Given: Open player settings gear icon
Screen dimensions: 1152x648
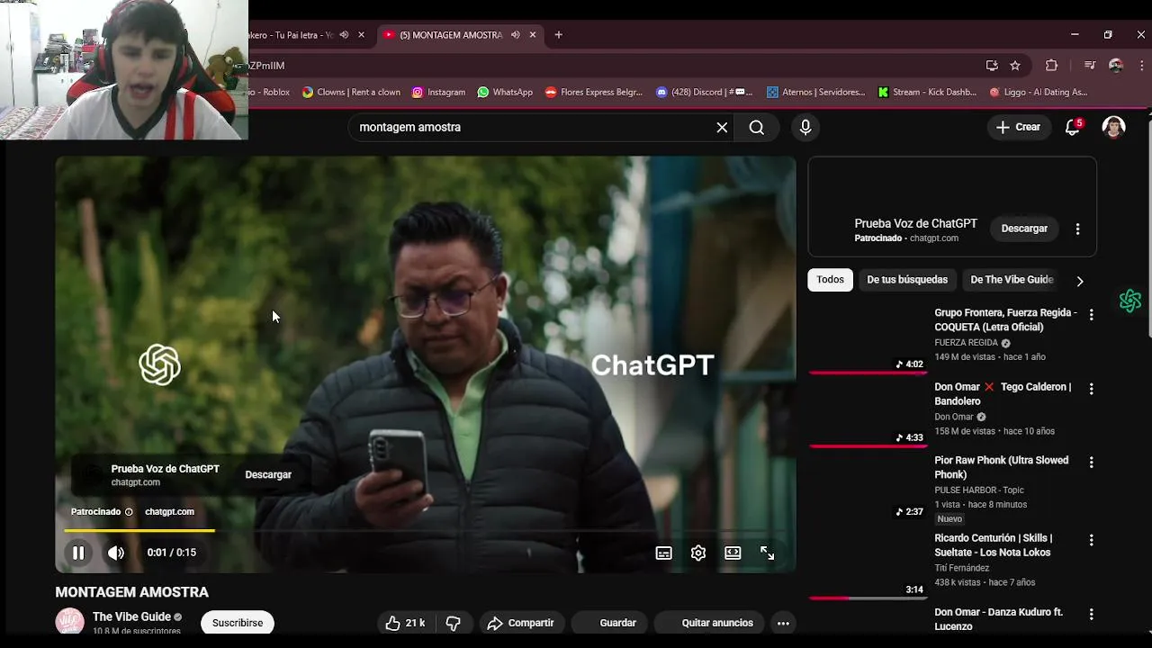Looking at the screenshot, I should pyautogui.click(x=698, y=553).
